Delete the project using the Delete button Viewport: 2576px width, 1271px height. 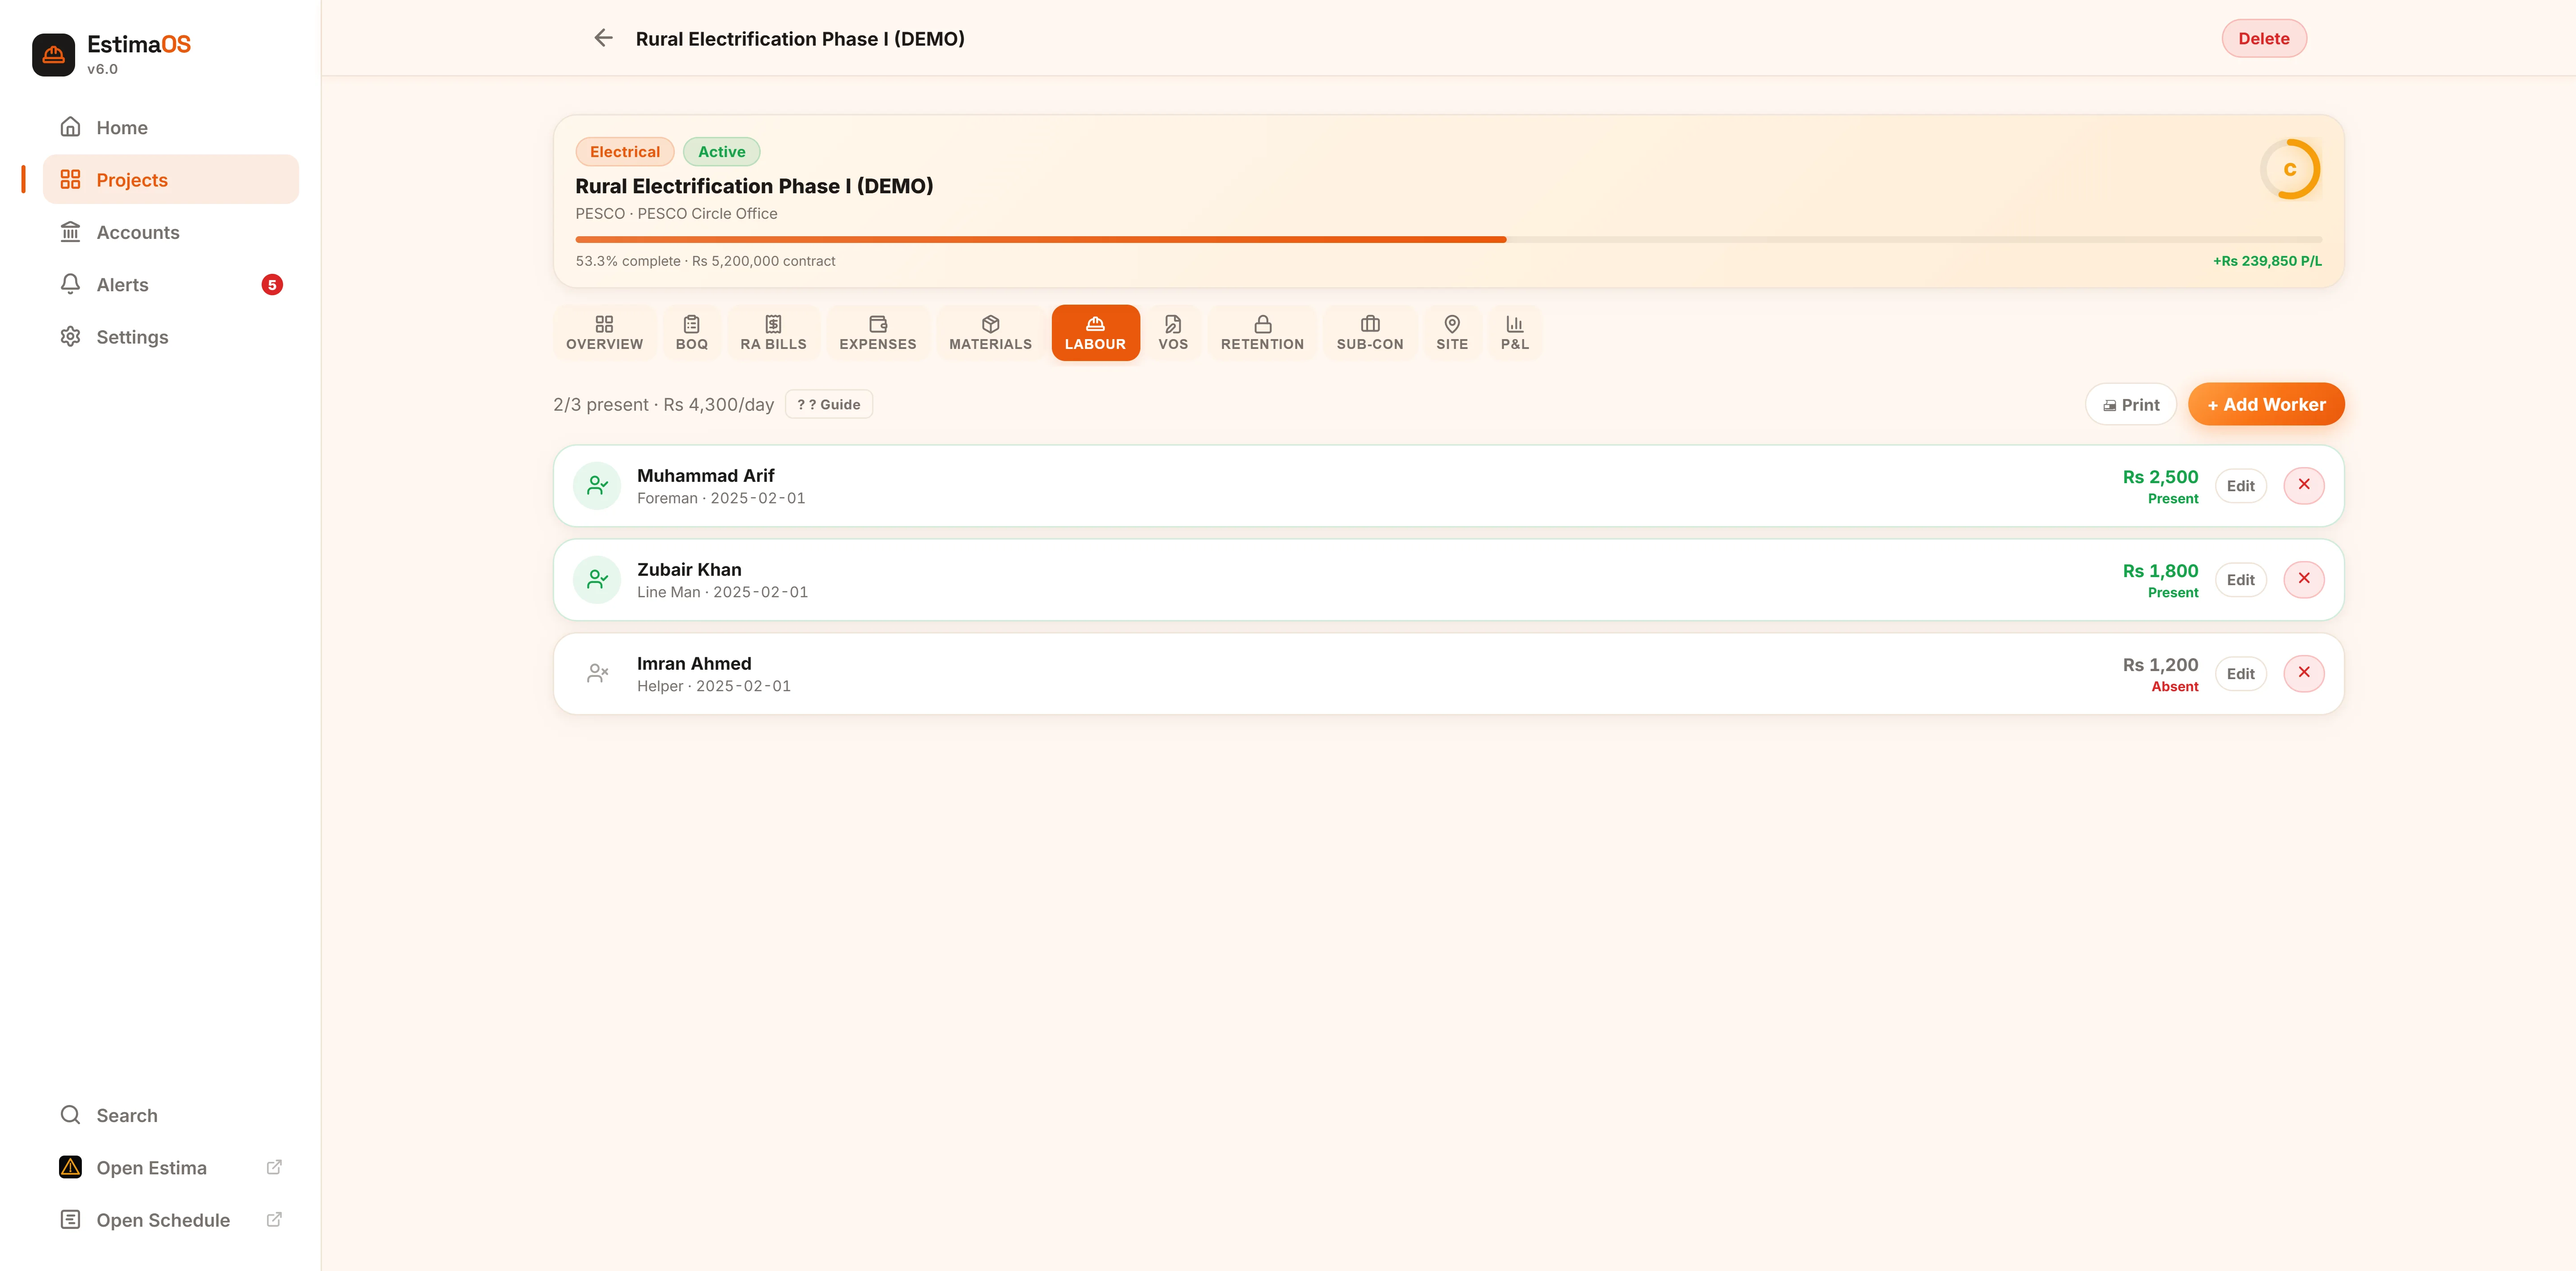coord(2264,38)
